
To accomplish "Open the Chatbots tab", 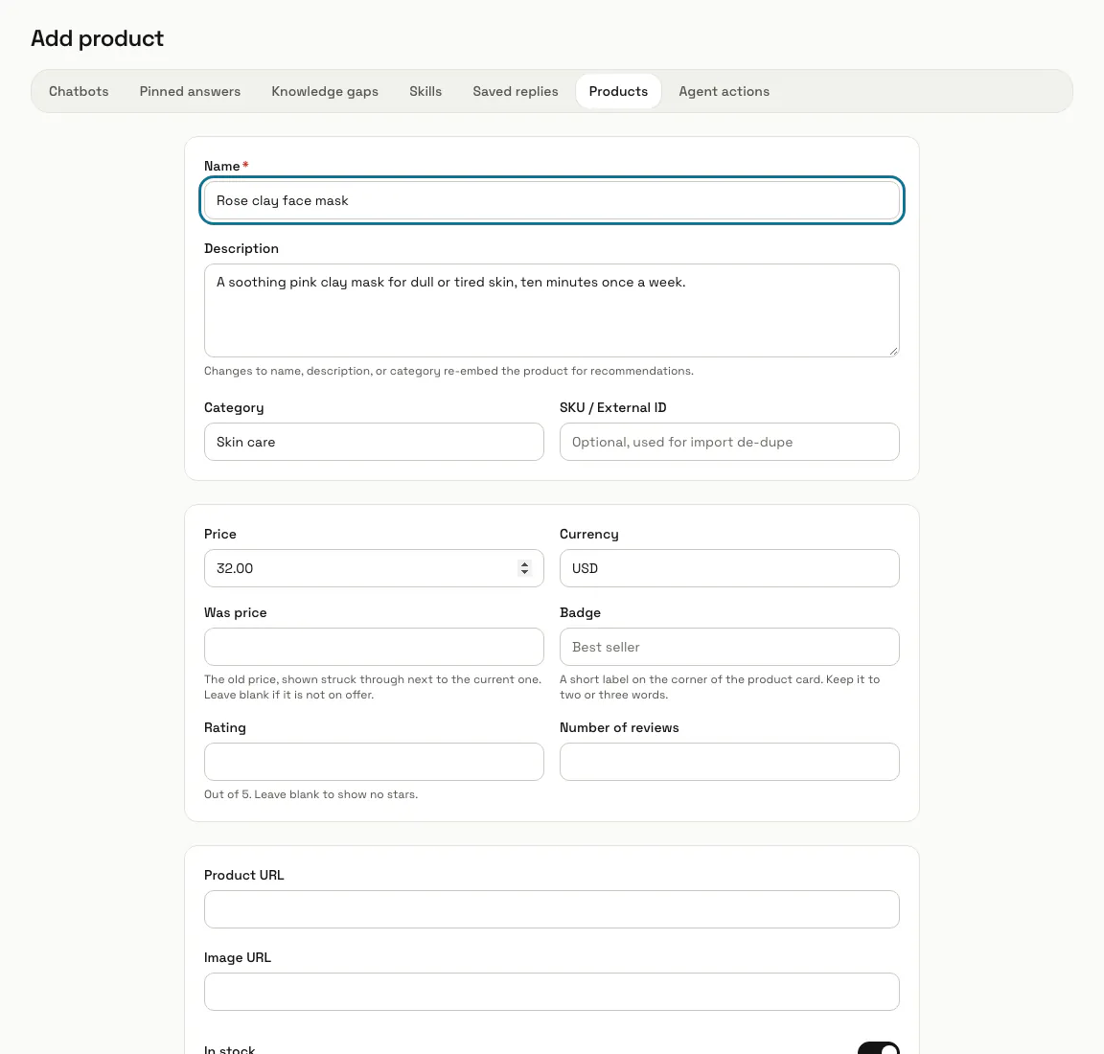I will (x=79, y=92).
